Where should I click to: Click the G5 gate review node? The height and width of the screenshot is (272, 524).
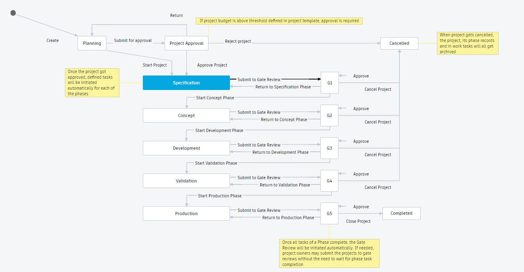(x=330, y=213)
